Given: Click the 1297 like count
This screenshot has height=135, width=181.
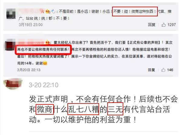Looking at the screenshot, I should [x=172, y=25].
